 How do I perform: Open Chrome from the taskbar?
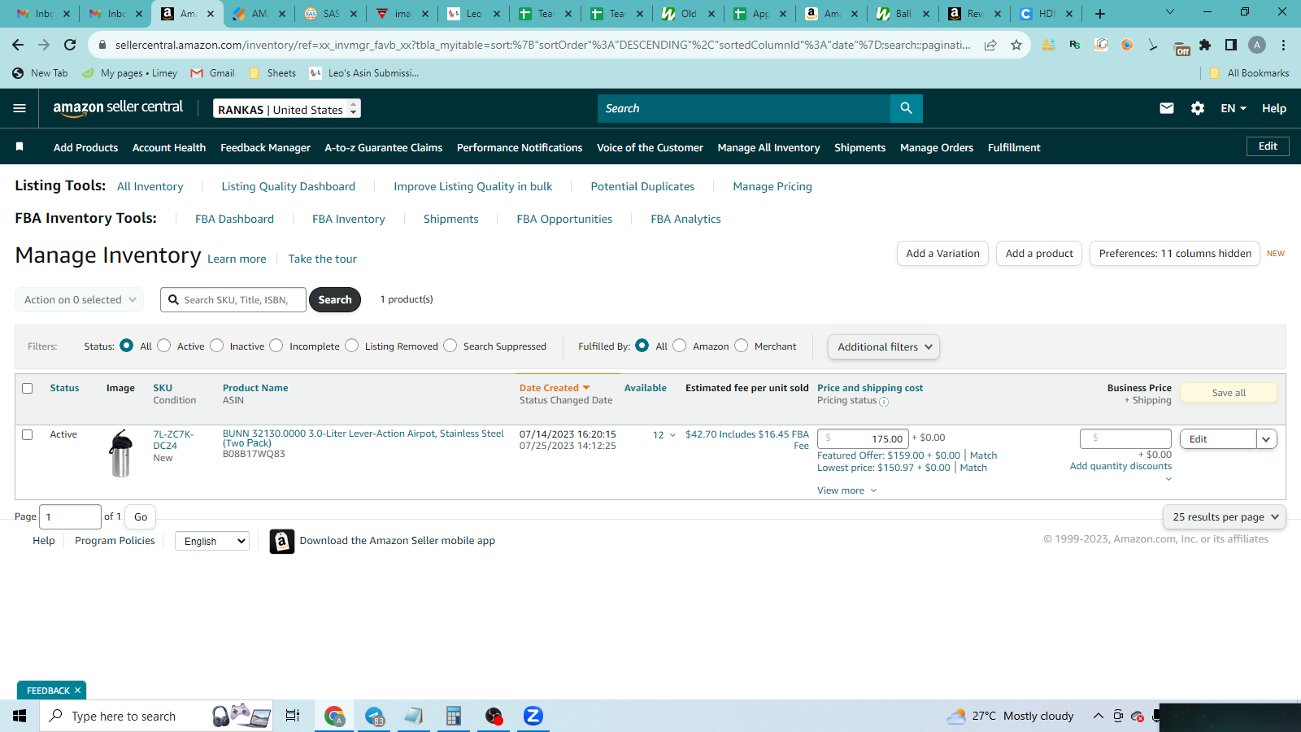(334, 716)
